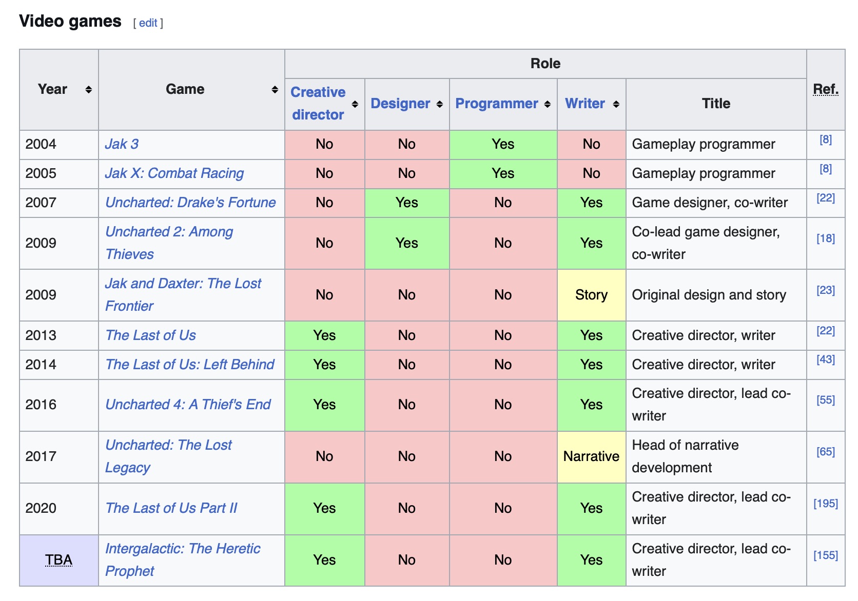This screenshot has height=601, width=858.
Task: Select the yellow Story cell
Action: 591,295
